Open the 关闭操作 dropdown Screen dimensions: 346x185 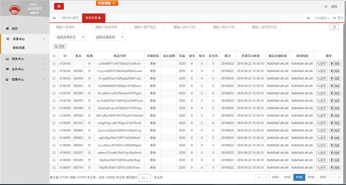[x=322, y=18]
